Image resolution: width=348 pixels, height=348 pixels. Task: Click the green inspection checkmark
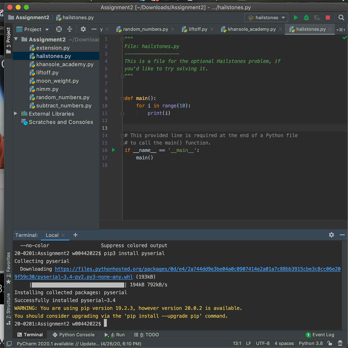[344, 38]
